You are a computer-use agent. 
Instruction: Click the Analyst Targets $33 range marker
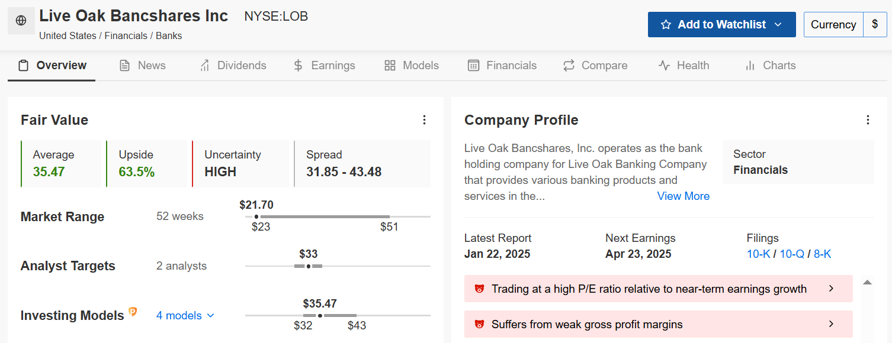[x=308, y=266]
